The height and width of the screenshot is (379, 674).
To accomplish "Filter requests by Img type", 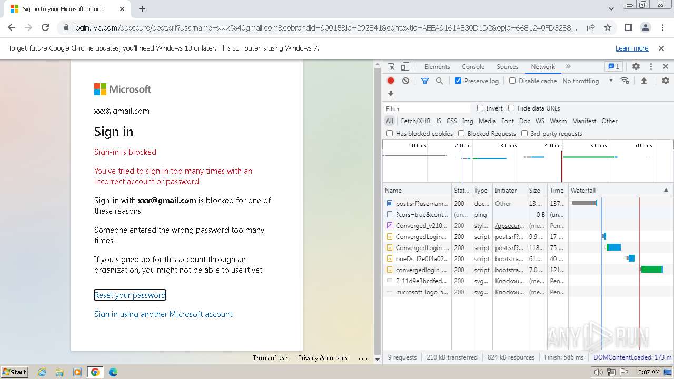I will point(468,121).
